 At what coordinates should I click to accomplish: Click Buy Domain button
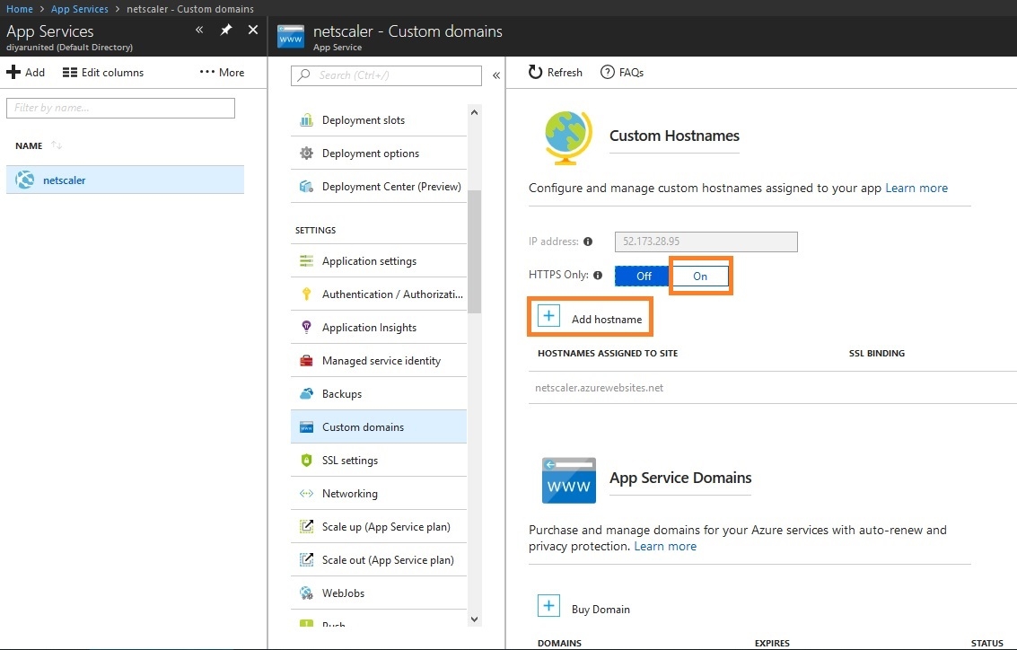point(583,607)
